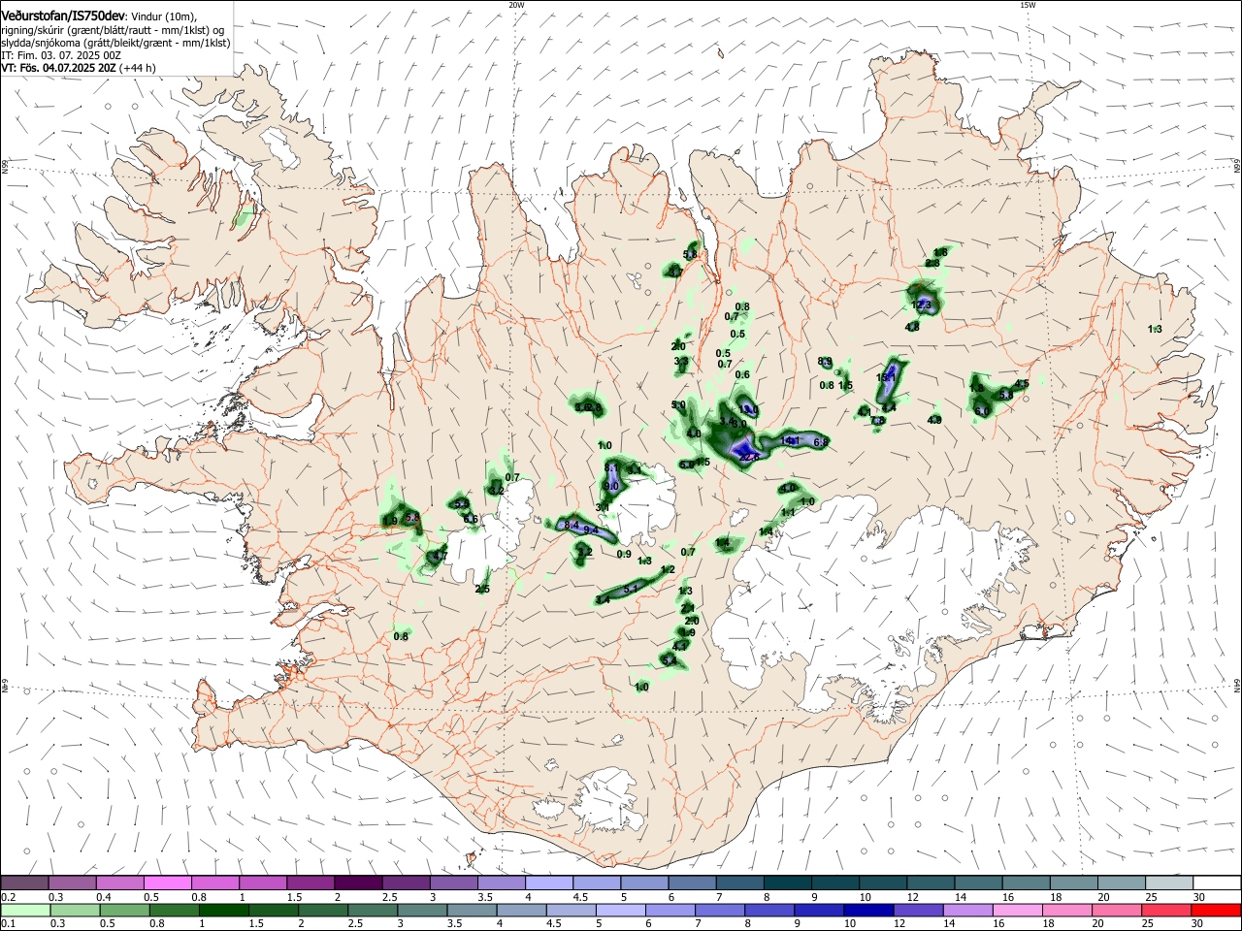Click the 3.5–4 light violet snow swatch

pos(501,883)
